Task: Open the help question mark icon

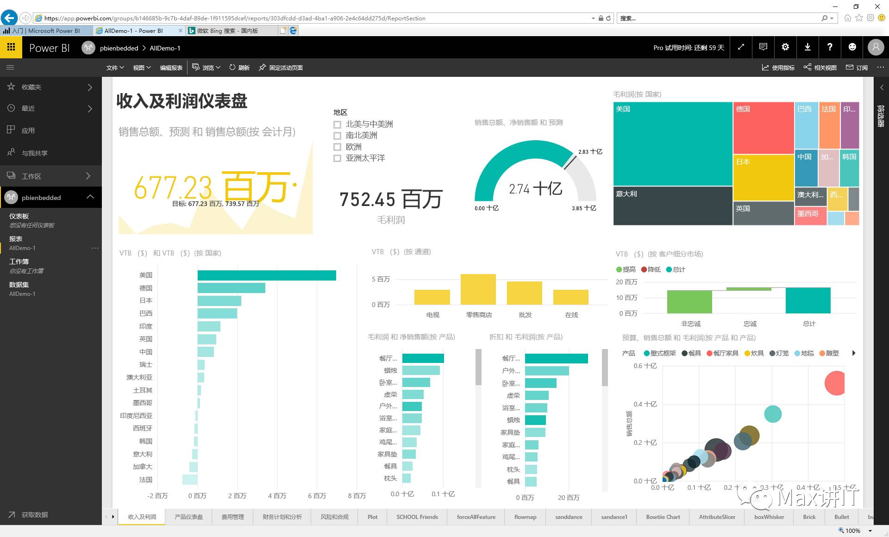Action: point(830,47)
